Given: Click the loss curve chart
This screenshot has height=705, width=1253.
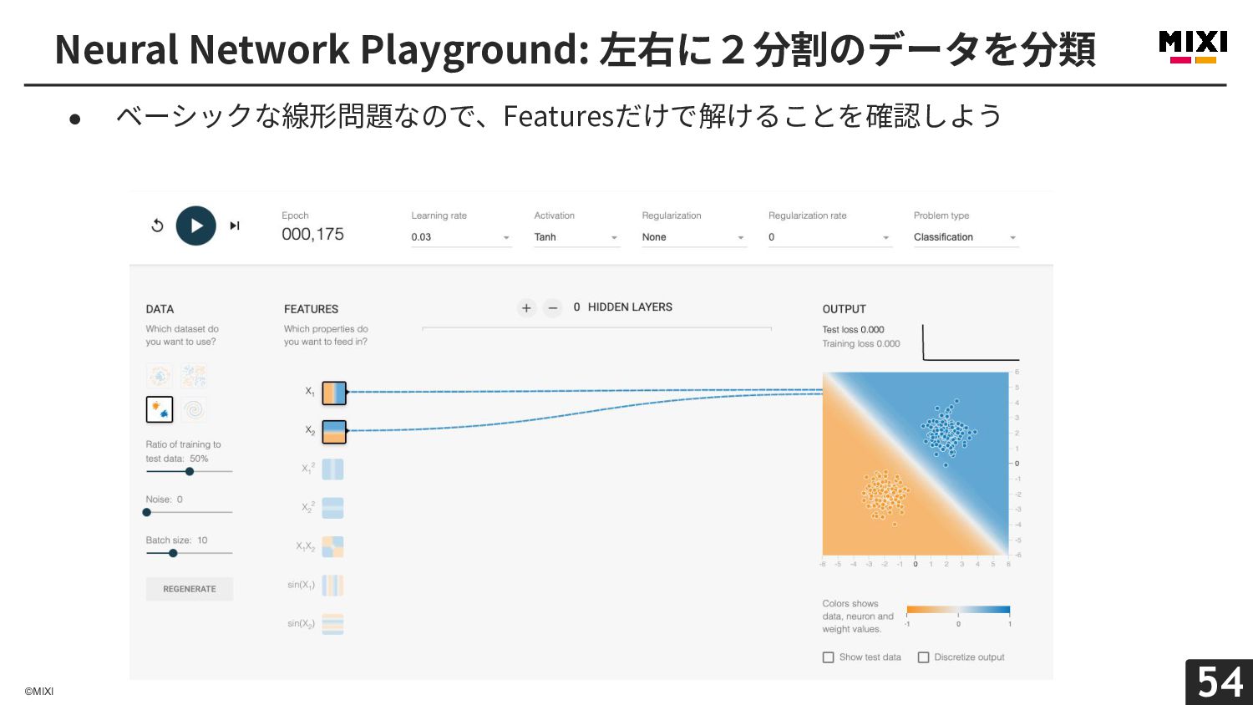Looking at the screenshot, I should 971,342.
